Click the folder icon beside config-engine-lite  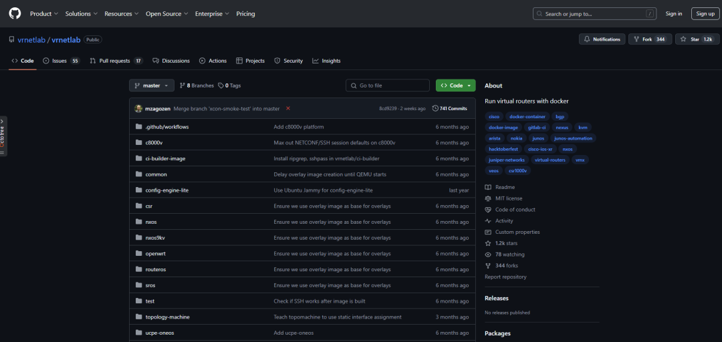coord(138,190)
